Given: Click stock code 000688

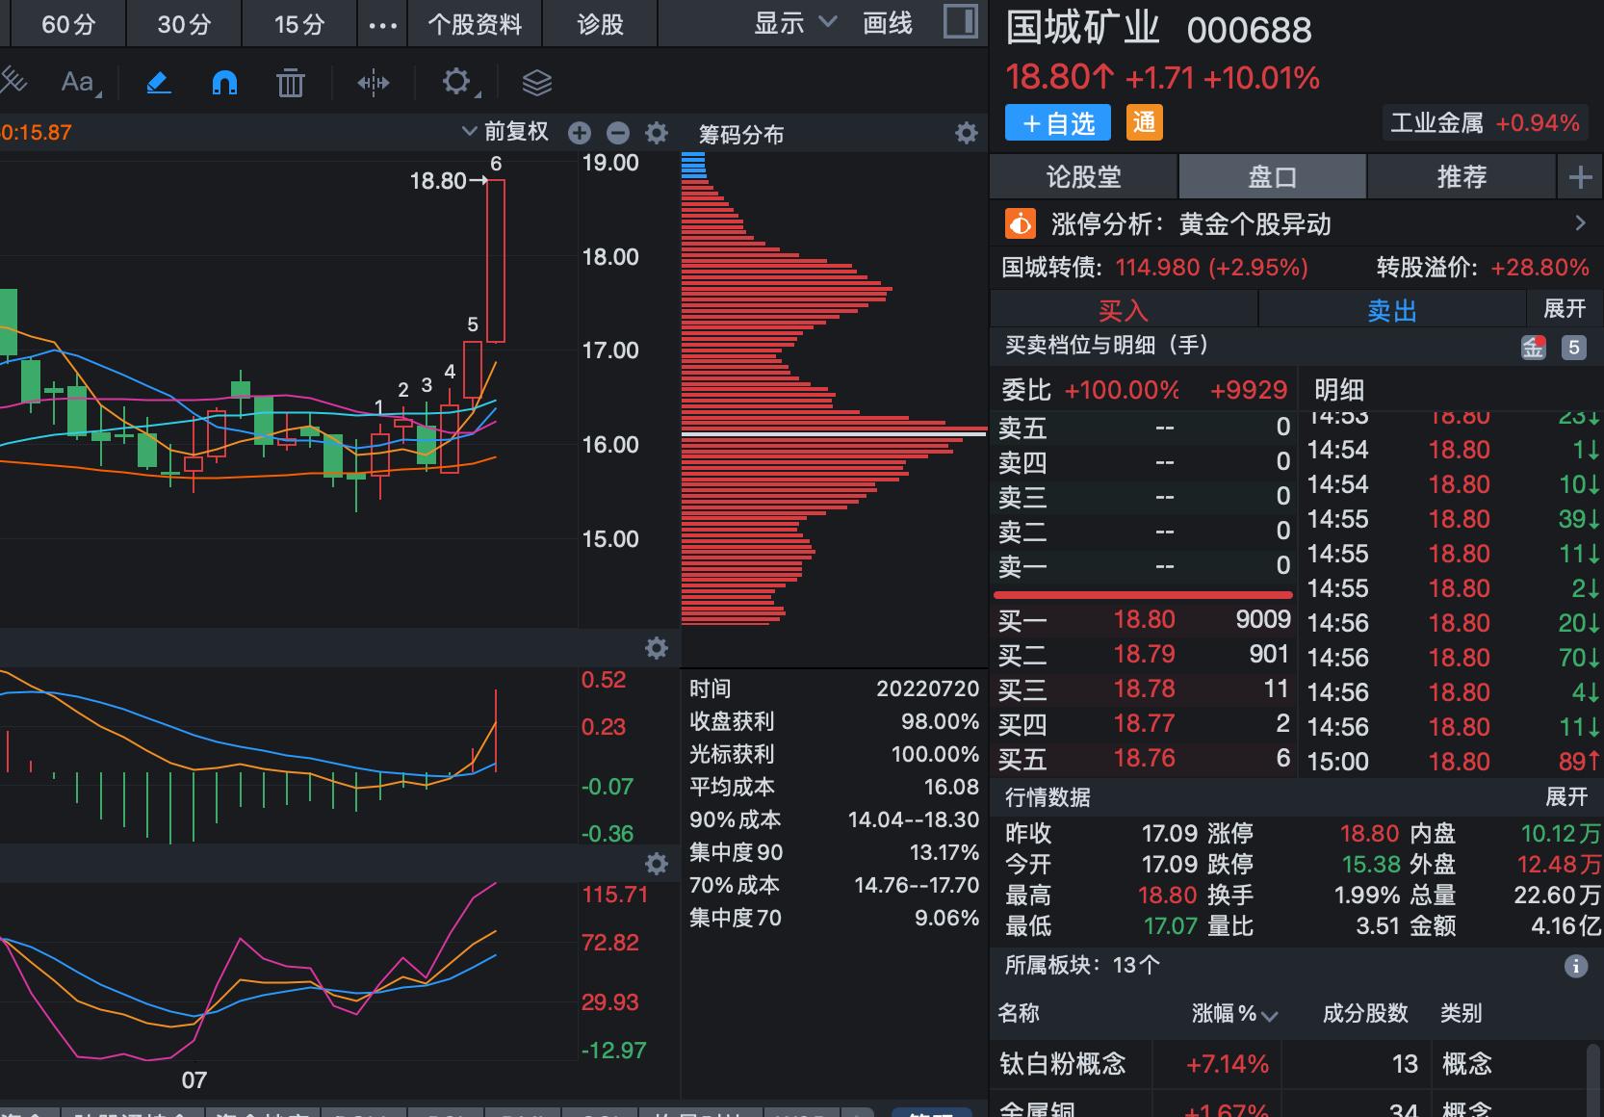Looking at the screenshot, I should 1249,31.
